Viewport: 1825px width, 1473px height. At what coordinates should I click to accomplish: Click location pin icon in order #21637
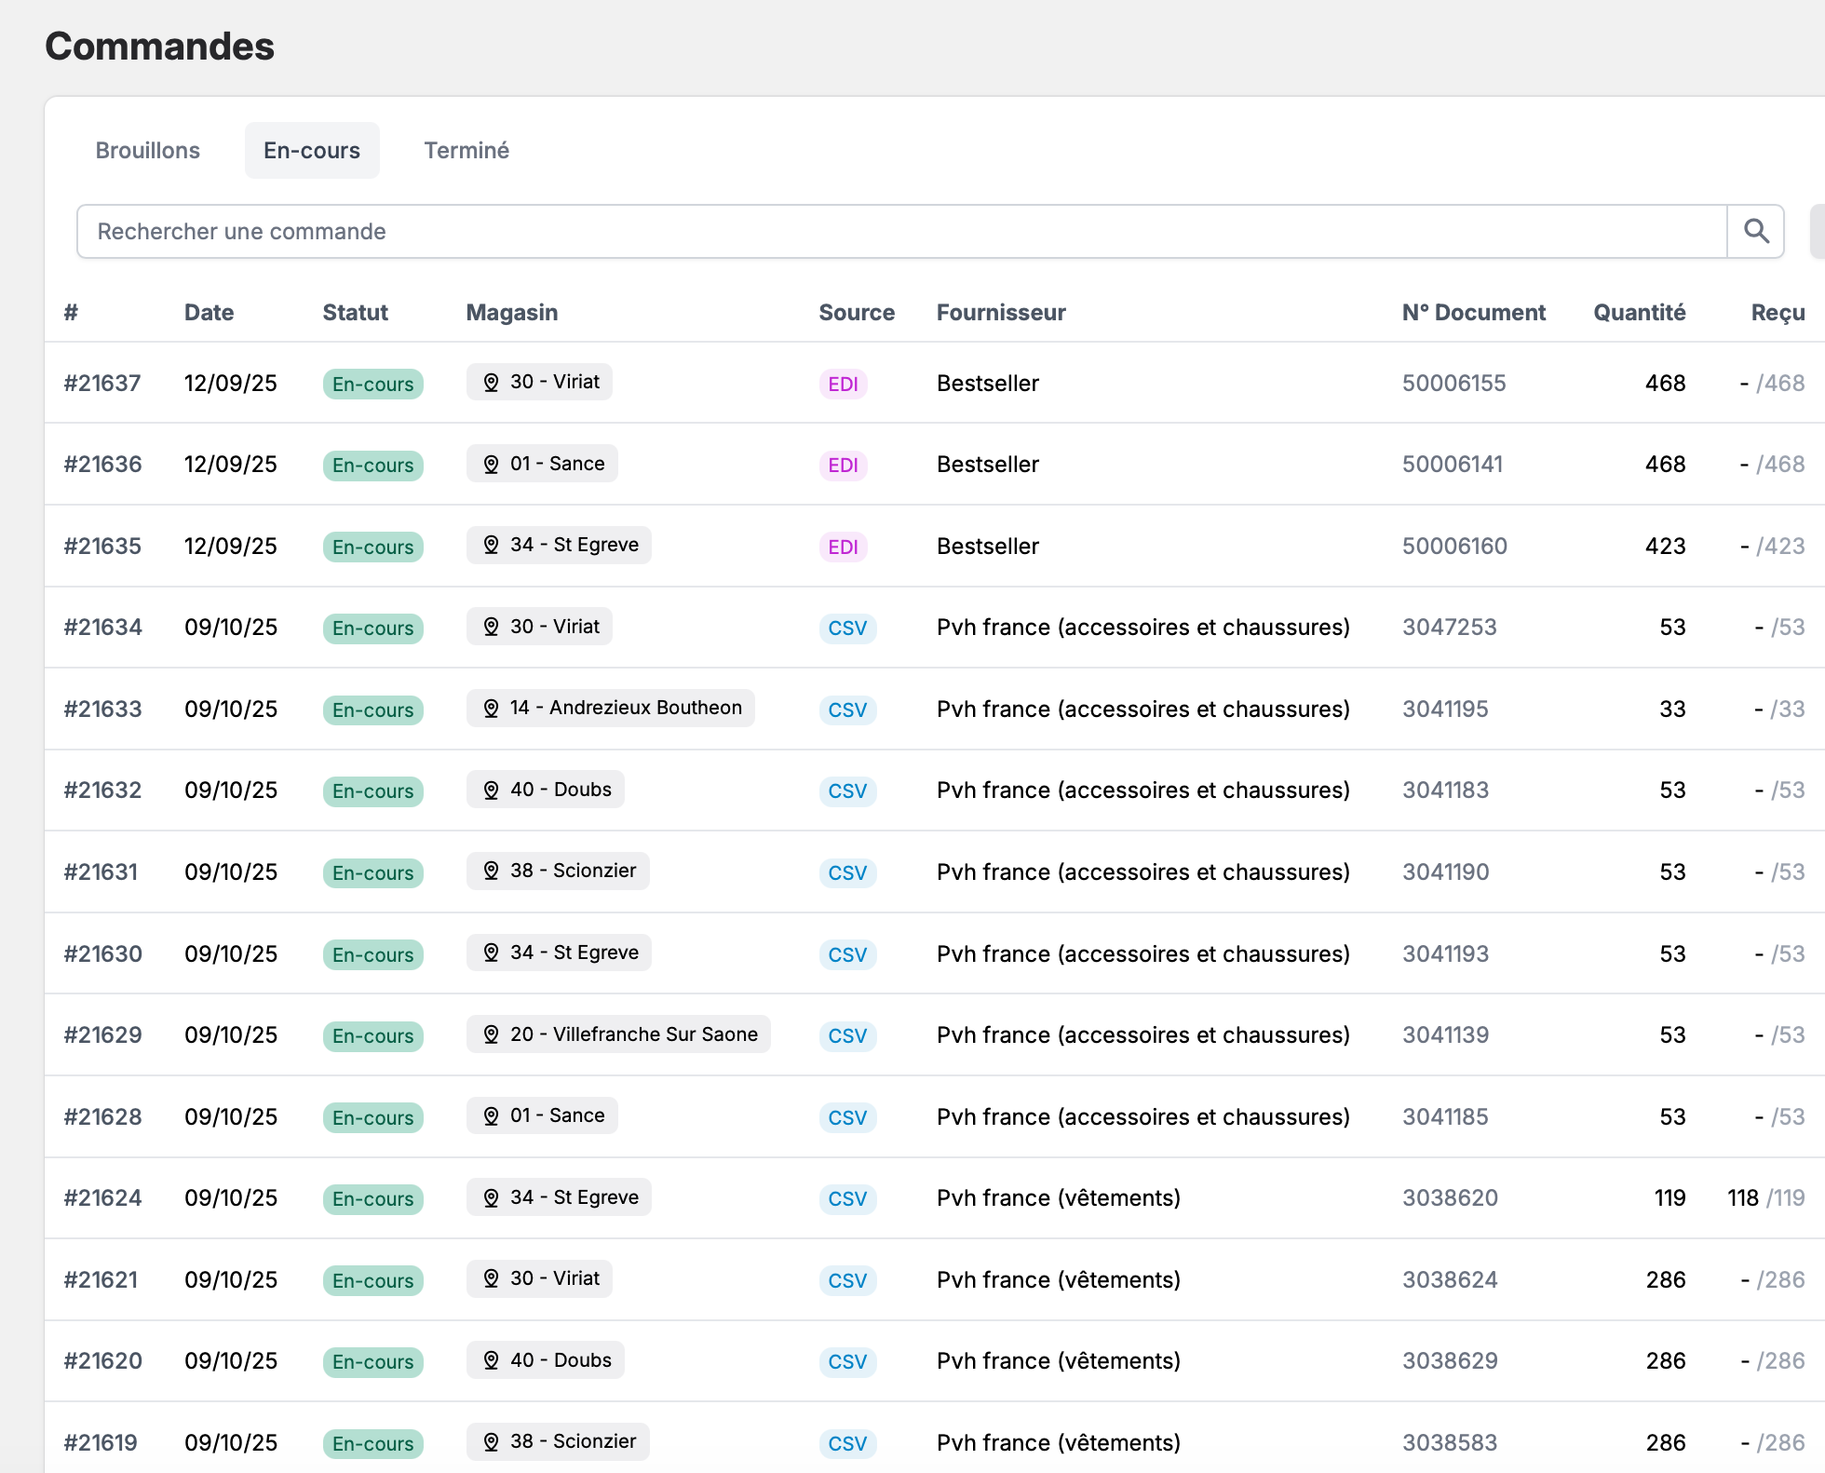click(x=491, y=383)
